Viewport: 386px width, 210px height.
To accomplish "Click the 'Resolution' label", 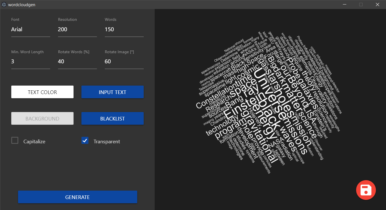I will click(x=67, y=19).
